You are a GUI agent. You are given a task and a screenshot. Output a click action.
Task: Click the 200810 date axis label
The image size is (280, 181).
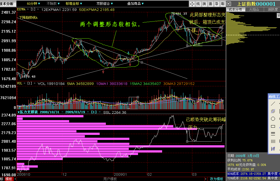click(24, 175)
